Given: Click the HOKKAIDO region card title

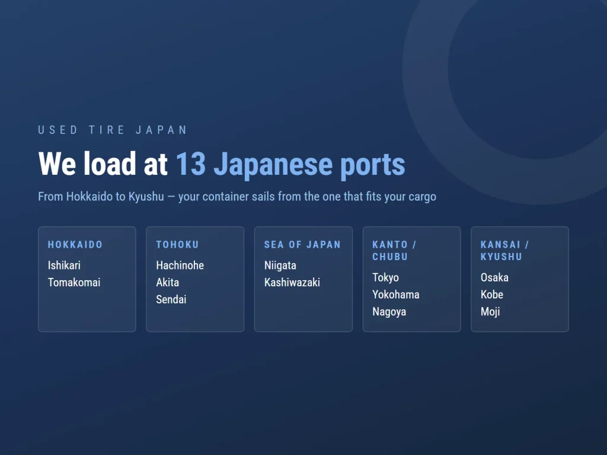Looking at the screenshot, I should click(x=75, y=245).
